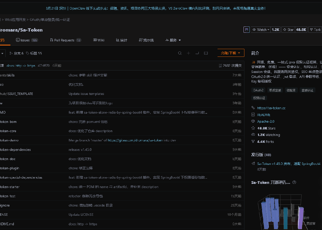The width and height of the screenshot is (322, 230).
Task: Click 4.4K Forks in sidebar
Action: 266,142
